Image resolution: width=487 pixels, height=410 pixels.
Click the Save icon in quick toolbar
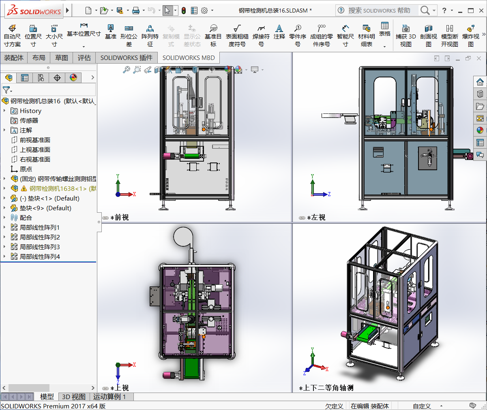(120, 11)
